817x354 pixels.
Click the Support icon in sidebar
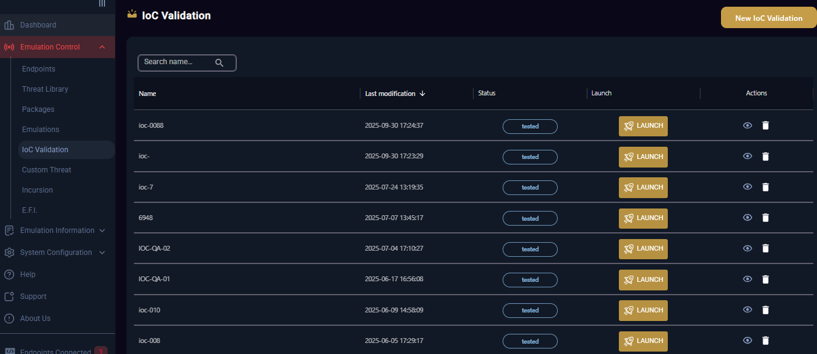coord(9,297)
